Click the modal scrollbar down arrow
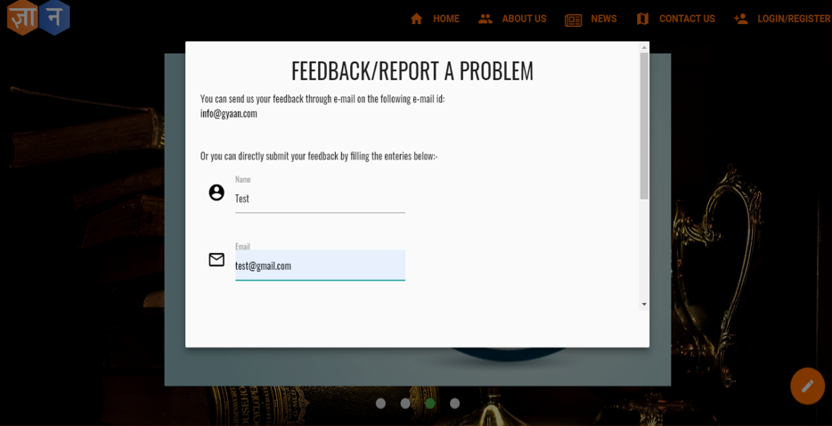The image size is (832, 426). tap(644, 305)
